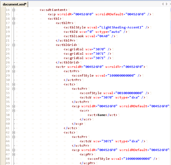Screen dimensions: 171x165
Task: Collapse the w:p node on line 46
Action: click(x=14, y=150)
